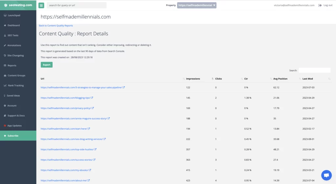Open external link icon for seo-blog-writing-services URL

[x=105, y=139]
